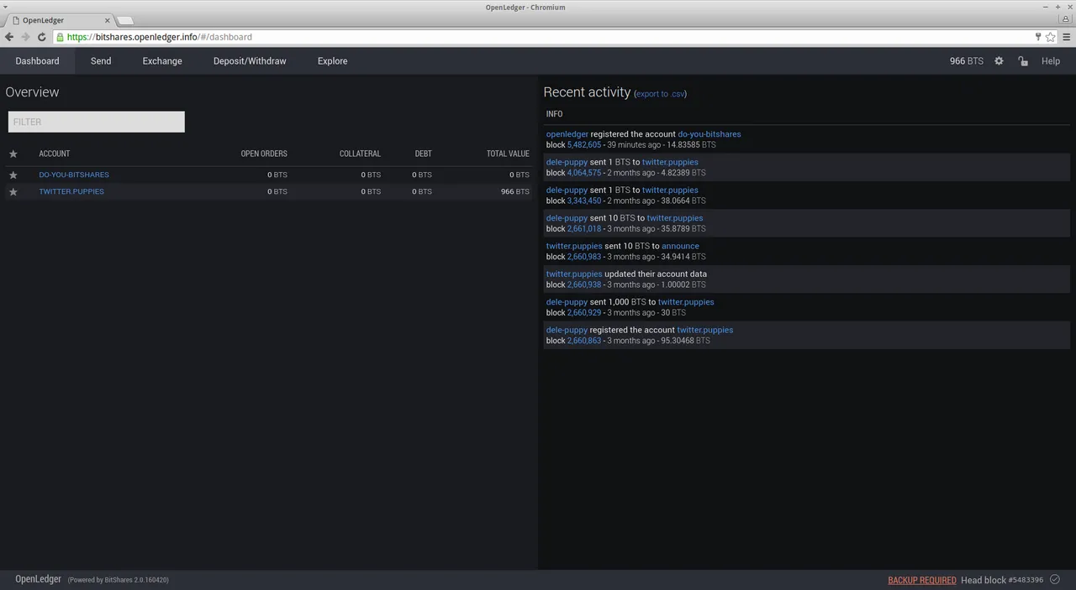Click the green padlock in the address bar
The height and width of the screenshot is (590, 1076).
point(60,37)
